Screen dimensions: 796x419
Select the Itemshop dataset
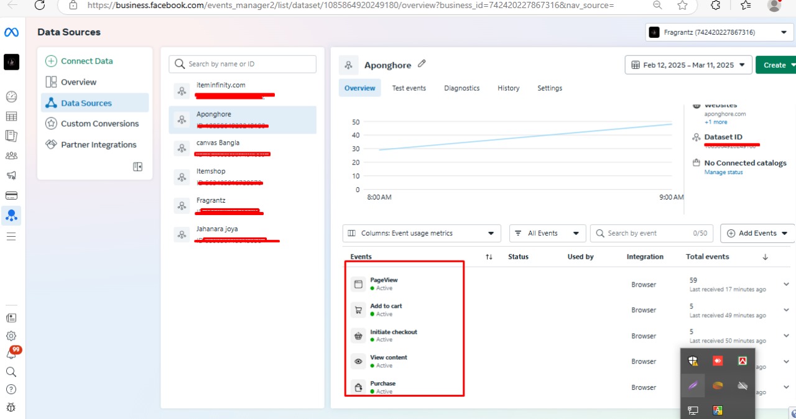(243, 177)
